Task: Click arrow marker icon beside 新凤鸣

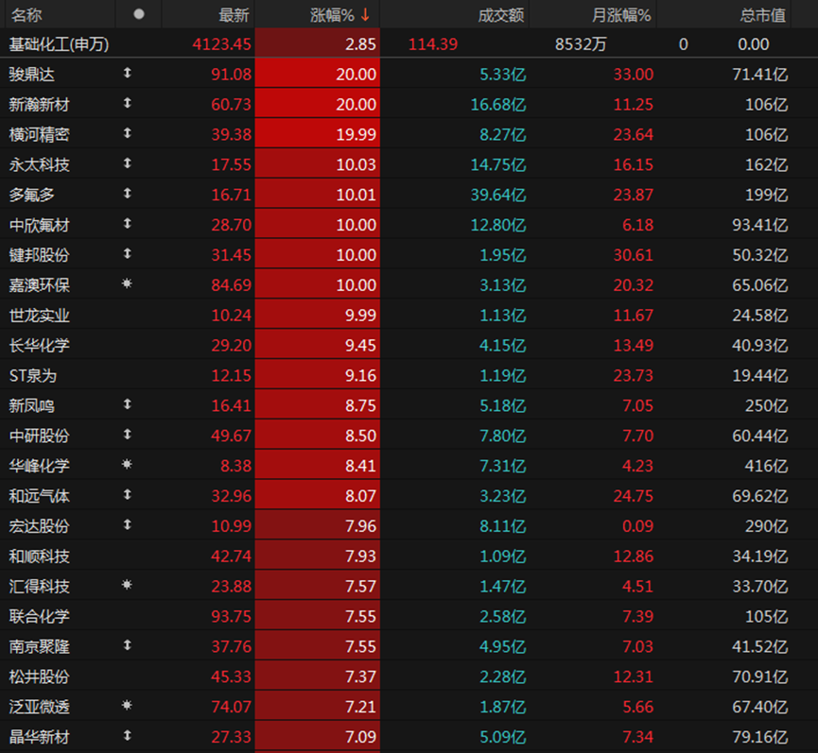Action: (x=127, y=404)
